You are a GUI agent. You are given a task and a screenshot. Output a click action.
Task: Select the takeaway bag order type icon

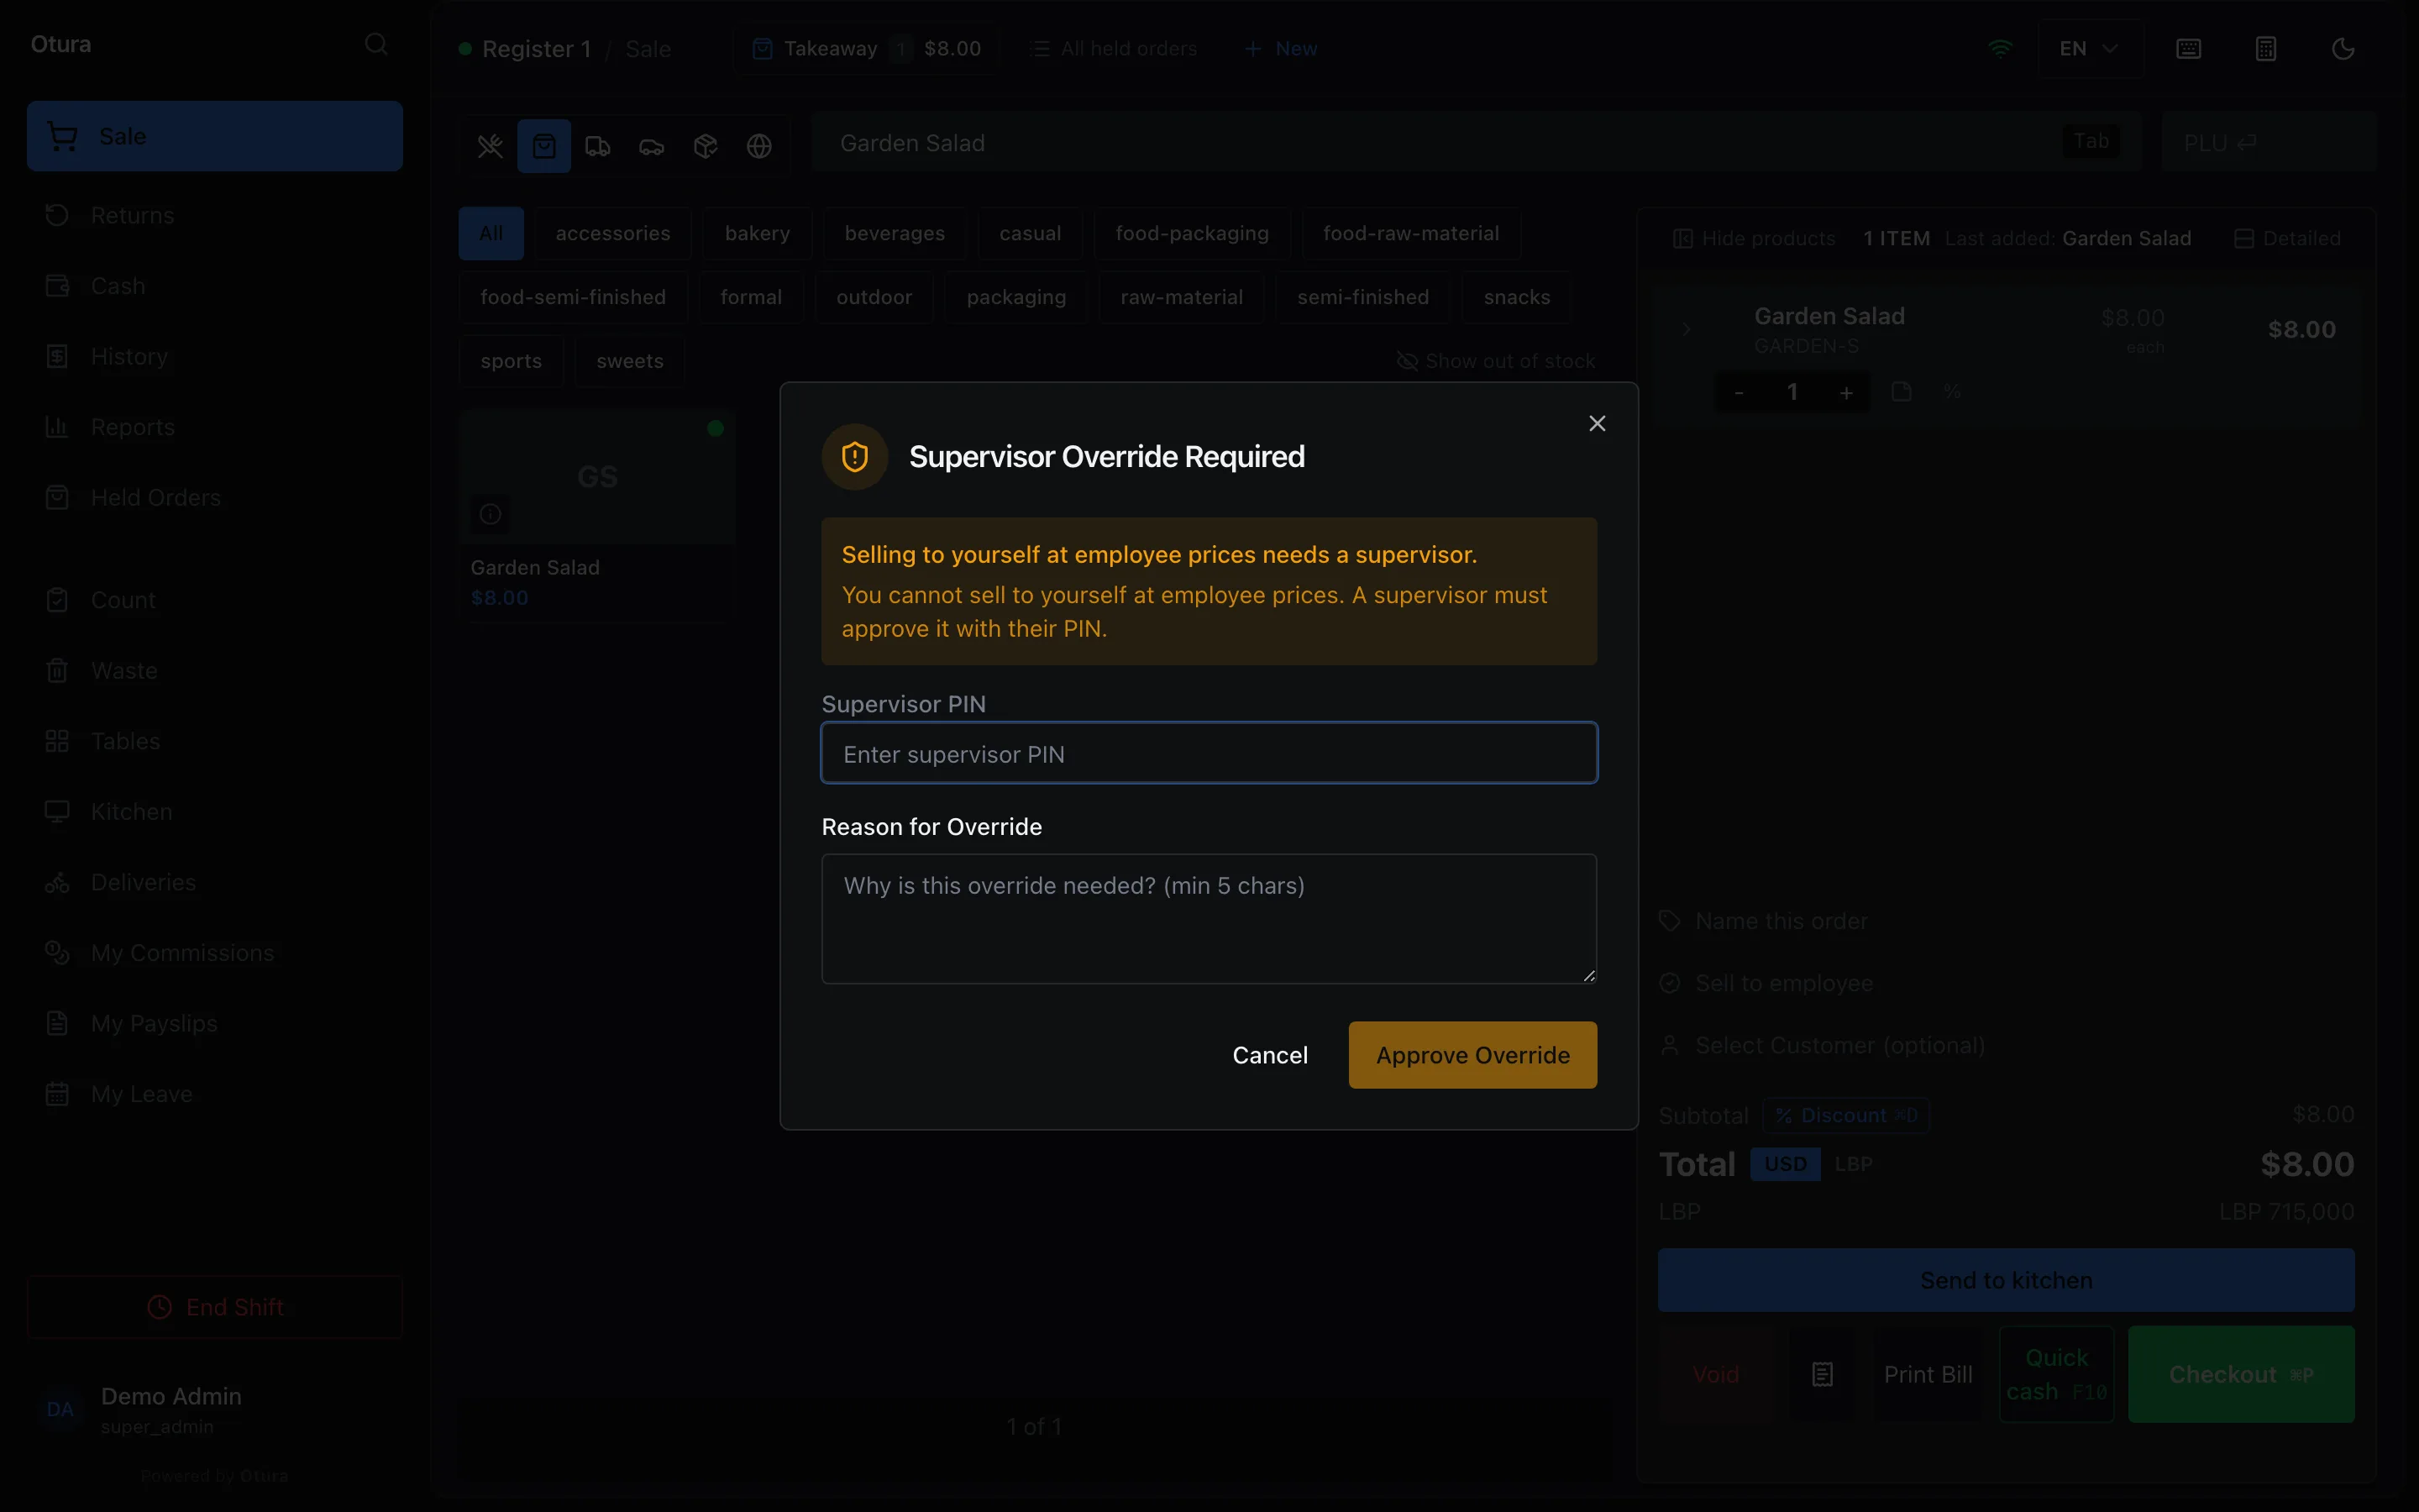543,146
